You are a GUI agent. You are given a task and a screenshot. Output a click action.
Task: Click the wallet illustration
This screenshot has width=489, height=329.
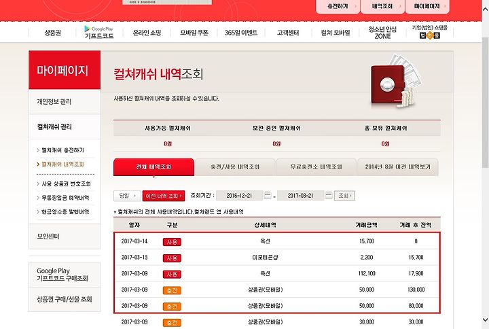(395, 82)
